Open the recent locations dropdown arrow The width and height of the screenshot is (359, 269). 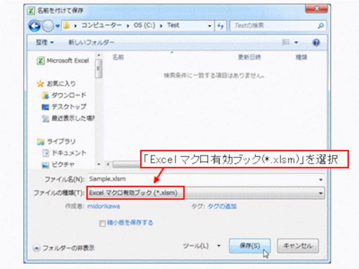[57, 26]
